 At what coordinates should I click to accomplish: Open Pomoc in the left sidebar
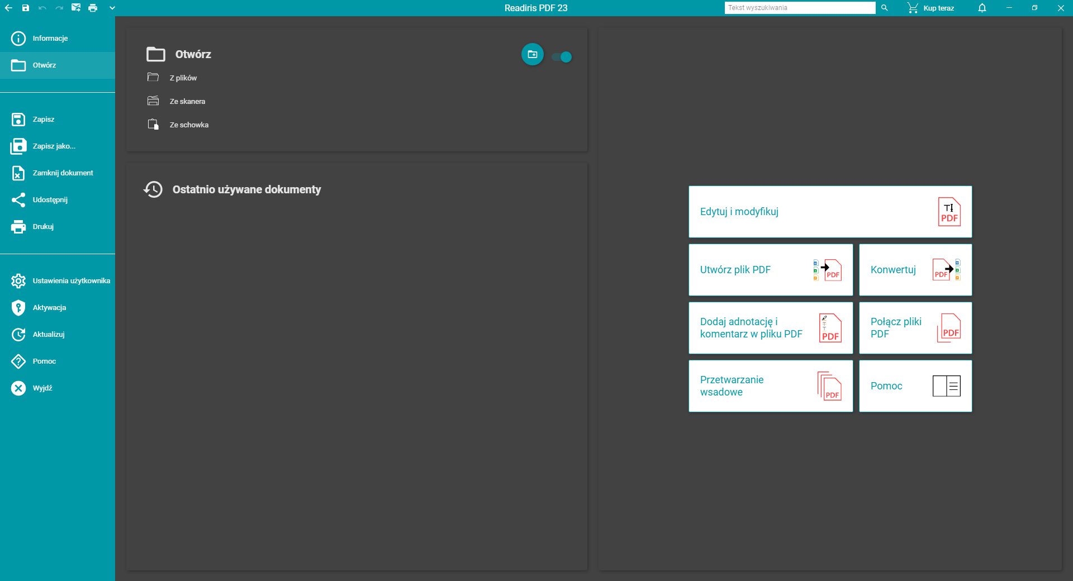pyautogui.click(x=58, y=361)
